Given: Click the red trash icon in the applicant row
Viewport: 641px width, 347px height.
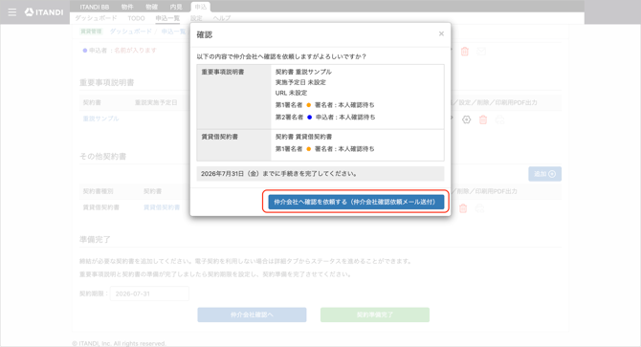Looking at the screenshot, I should pyautogui.click(x=465, y=52).
